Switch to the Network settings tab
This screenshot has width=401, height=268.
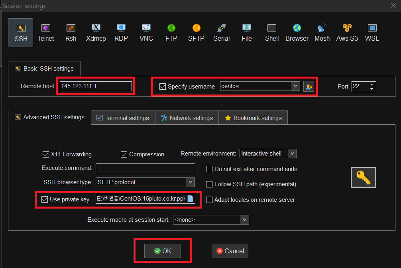187,118
